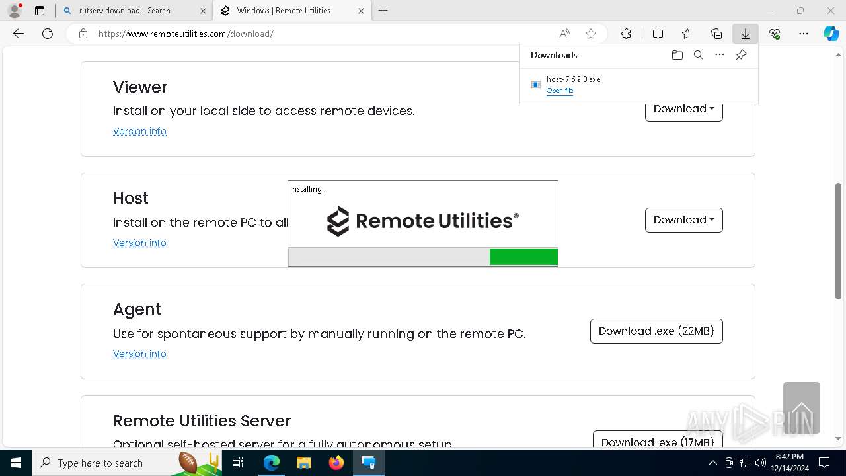This screenshot has width=846, height=476.
Task: Open the Settings and more ellipsis menu
Action: click(x=804, y=34)
